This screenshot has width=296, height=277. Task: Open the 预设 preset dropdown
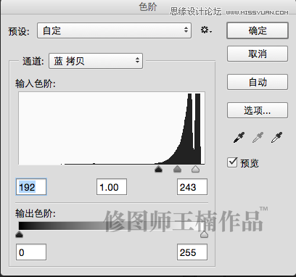(114, 30)
